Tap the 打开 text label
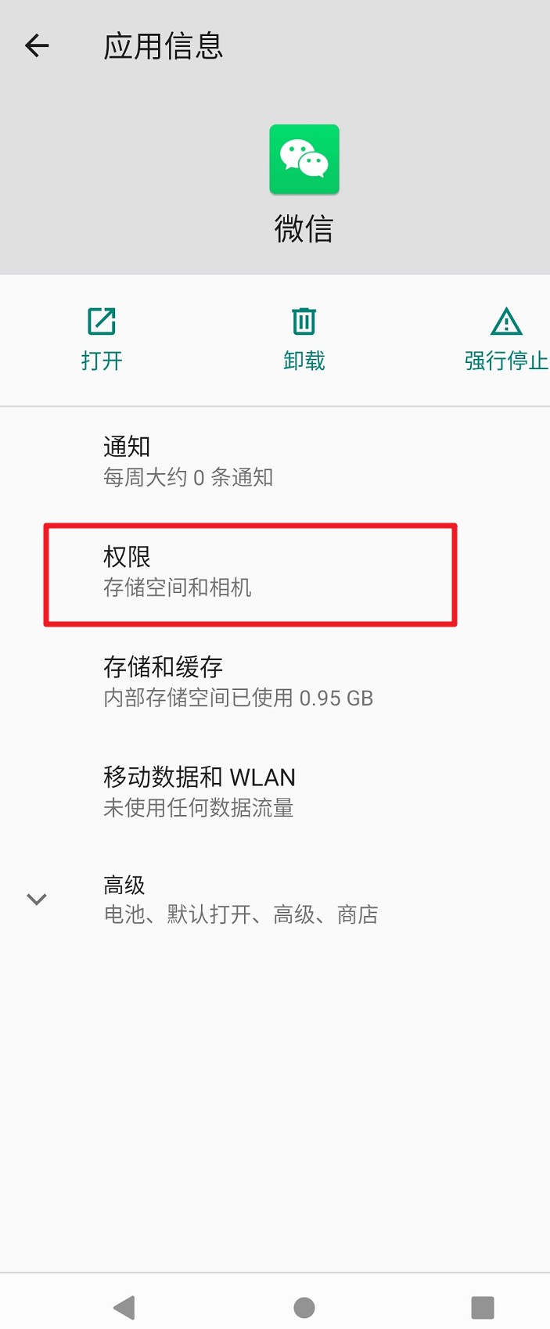Screen dimensions: 550x1329 pos(102,361)
